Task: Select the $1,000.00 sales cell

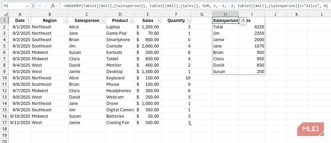Action: point(147,104)
